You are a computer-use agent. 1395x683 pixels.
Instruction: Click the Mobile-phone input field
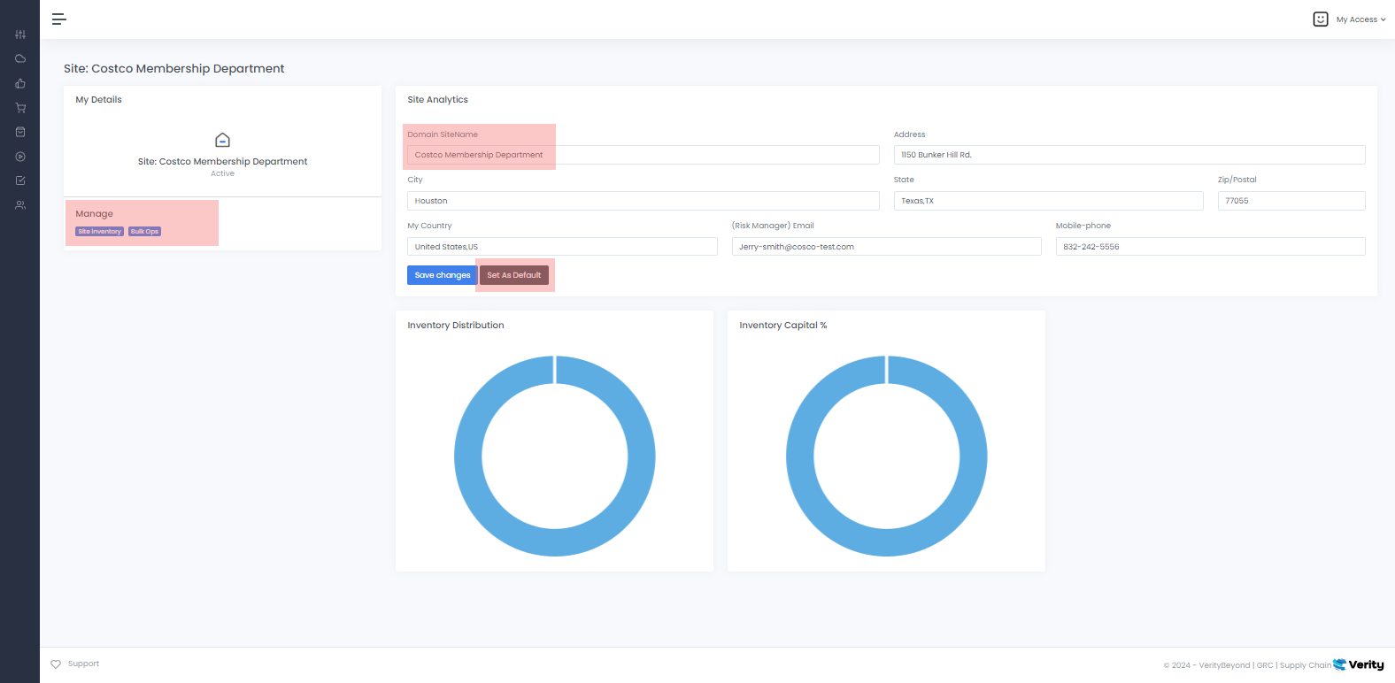point(1211,247)
